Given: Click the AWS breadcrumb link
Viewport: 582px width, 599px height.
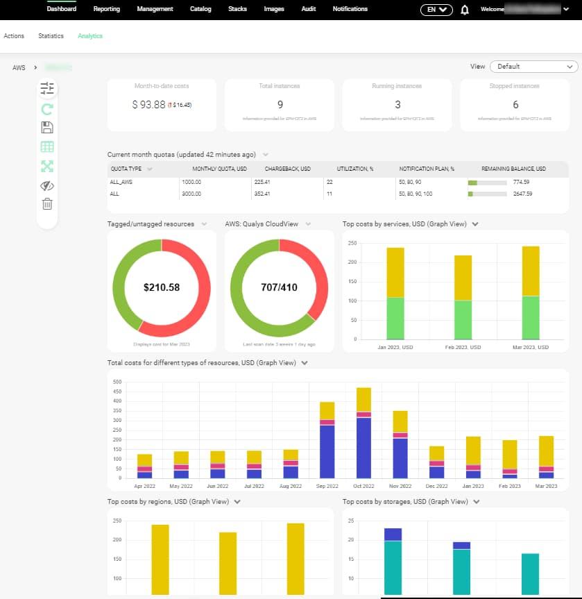Looking at the screenshot, I should (x=17, y=67).
